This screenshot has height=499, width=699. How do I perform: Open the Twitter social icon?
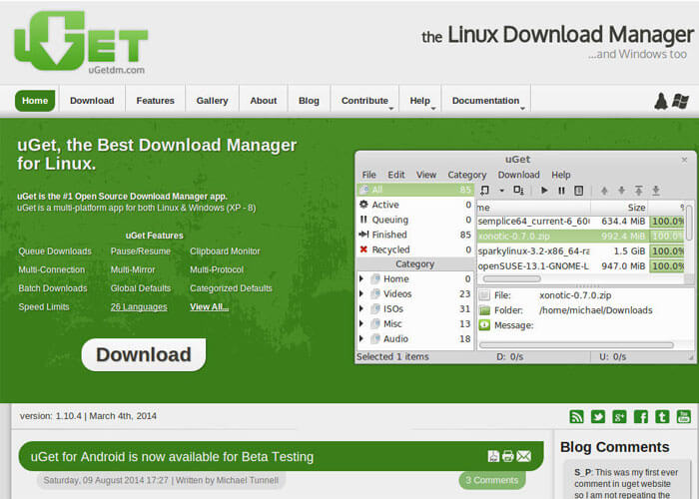(x=598, y=416)
